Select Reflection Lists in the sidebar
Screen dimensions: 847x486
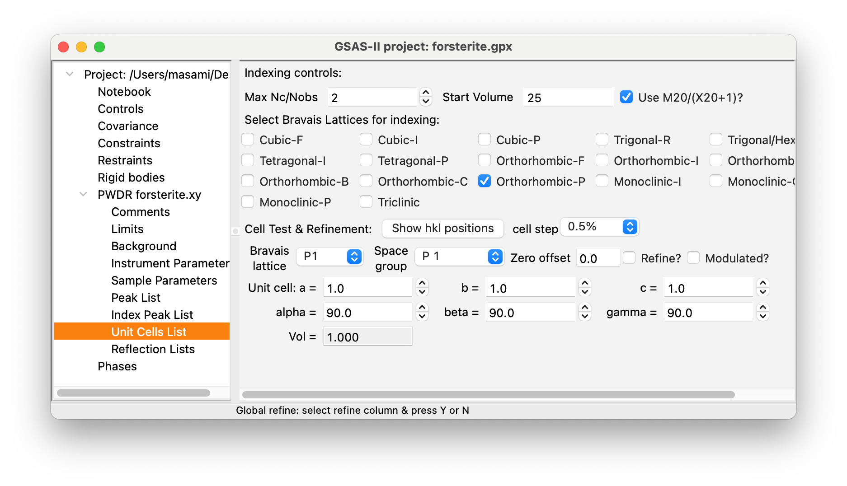tap(153, 349)
